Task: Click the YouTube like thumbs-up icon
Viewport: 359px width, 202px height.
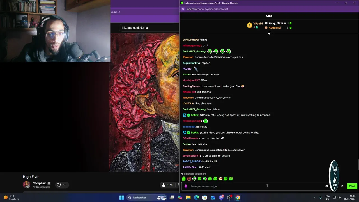Action: click(x=164, y=185)
